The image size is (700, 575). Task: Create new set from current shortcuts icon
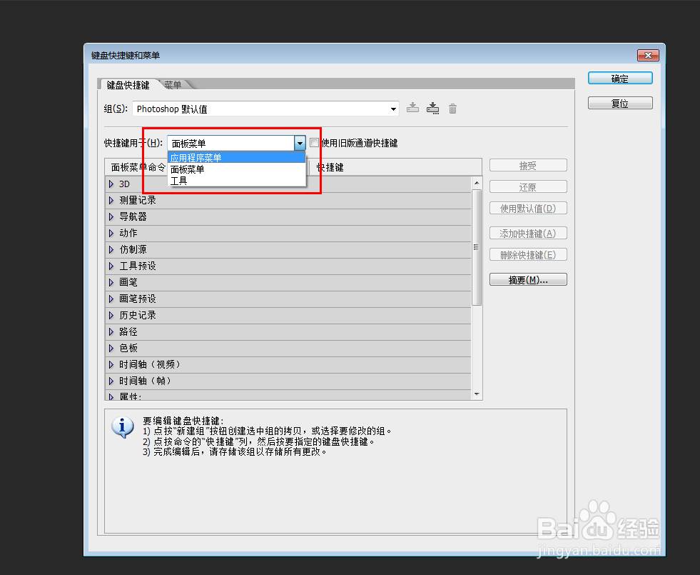tap(432, 108)
